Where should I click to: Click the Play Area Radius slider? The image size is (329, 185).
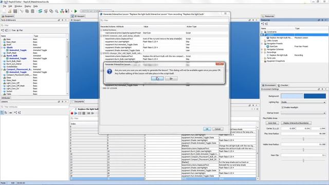click(x=303, y=139)
